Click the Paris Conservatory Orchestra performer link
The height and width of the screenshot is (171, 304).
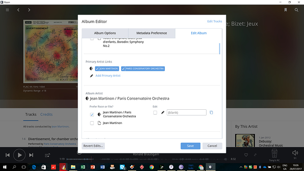[x=60, y=144]
